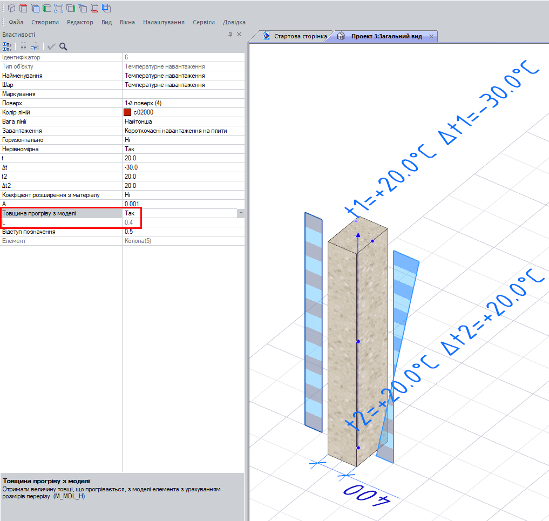Select the isometric 3D cube view icon

point(11,8)
